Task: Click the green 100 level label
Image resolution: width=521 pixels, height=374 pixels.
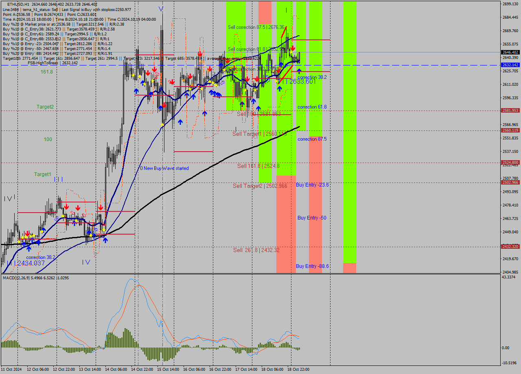Action: click(x=48, y=139)
